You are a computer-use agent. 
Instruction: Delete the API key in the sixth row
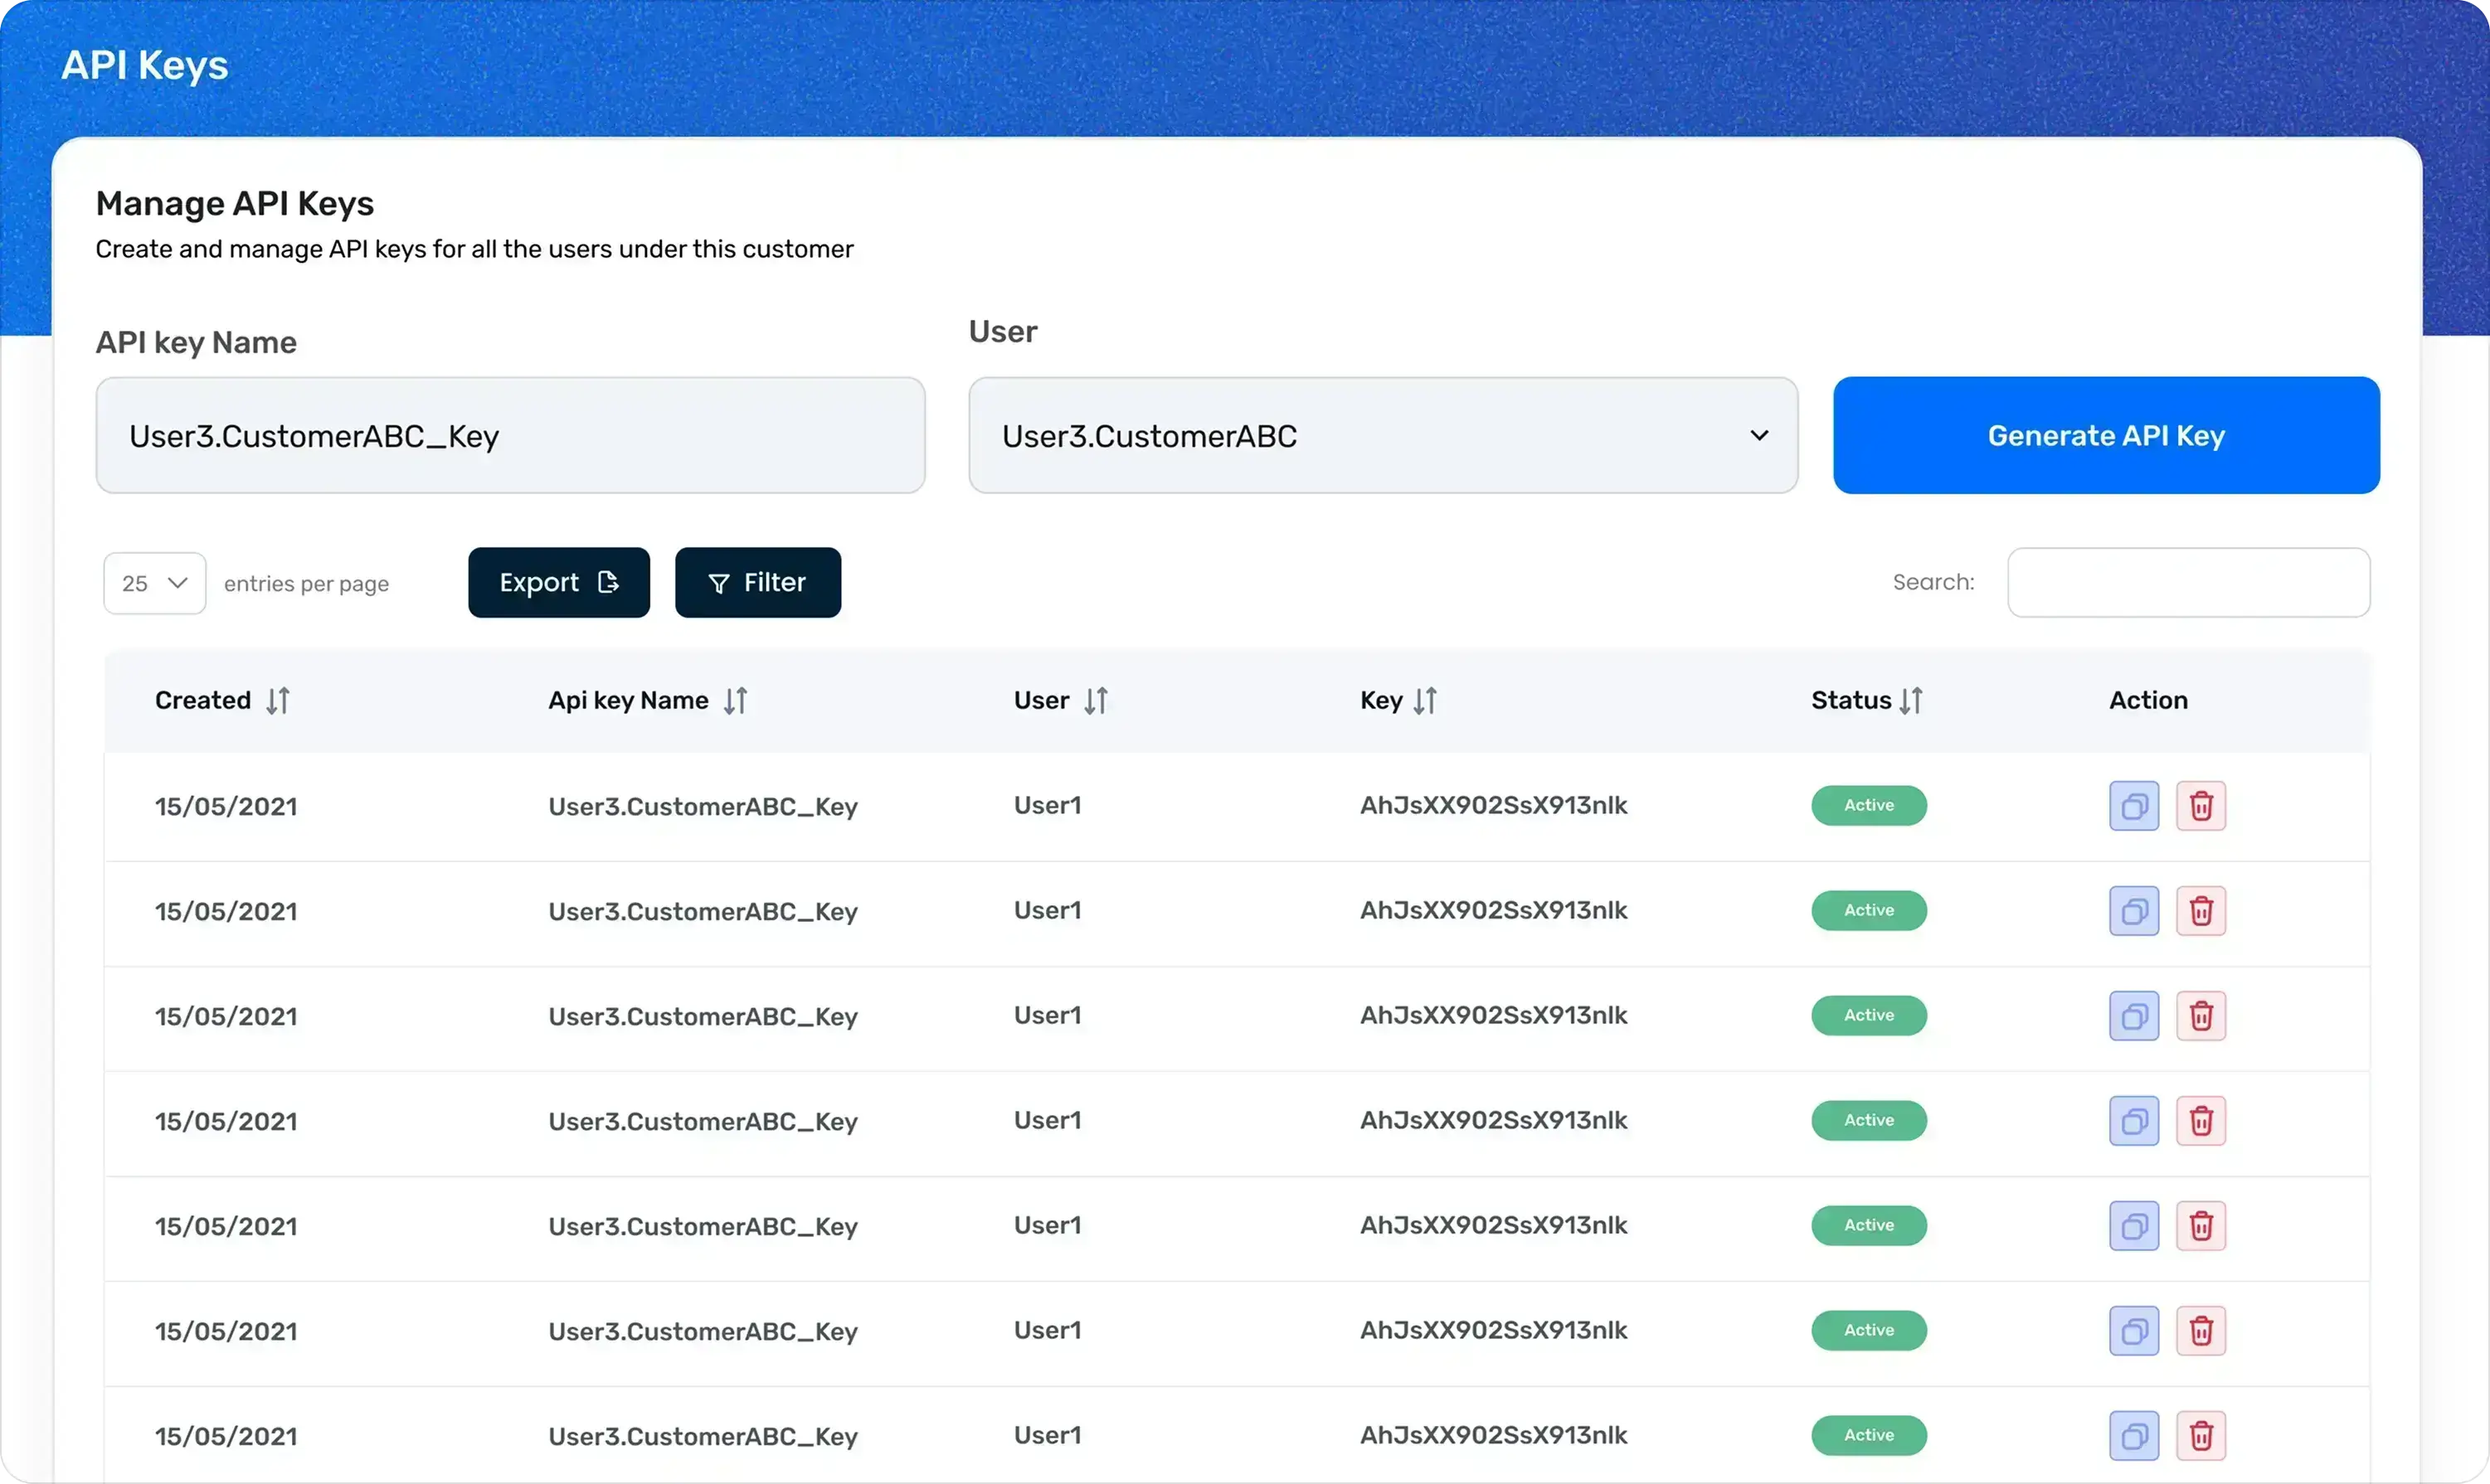2200,1331
